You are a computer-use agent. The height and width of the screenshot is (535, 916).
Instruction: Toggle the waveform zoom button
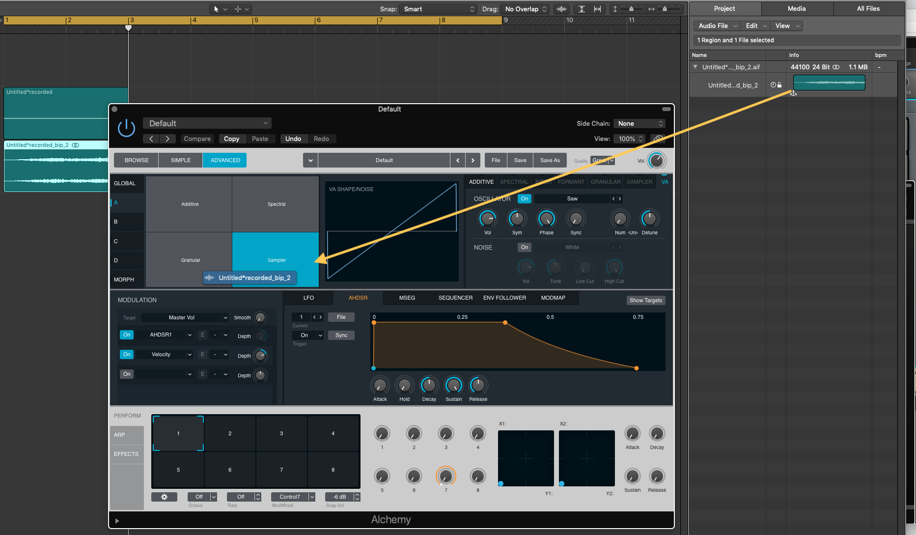click(x=561, y=9)
